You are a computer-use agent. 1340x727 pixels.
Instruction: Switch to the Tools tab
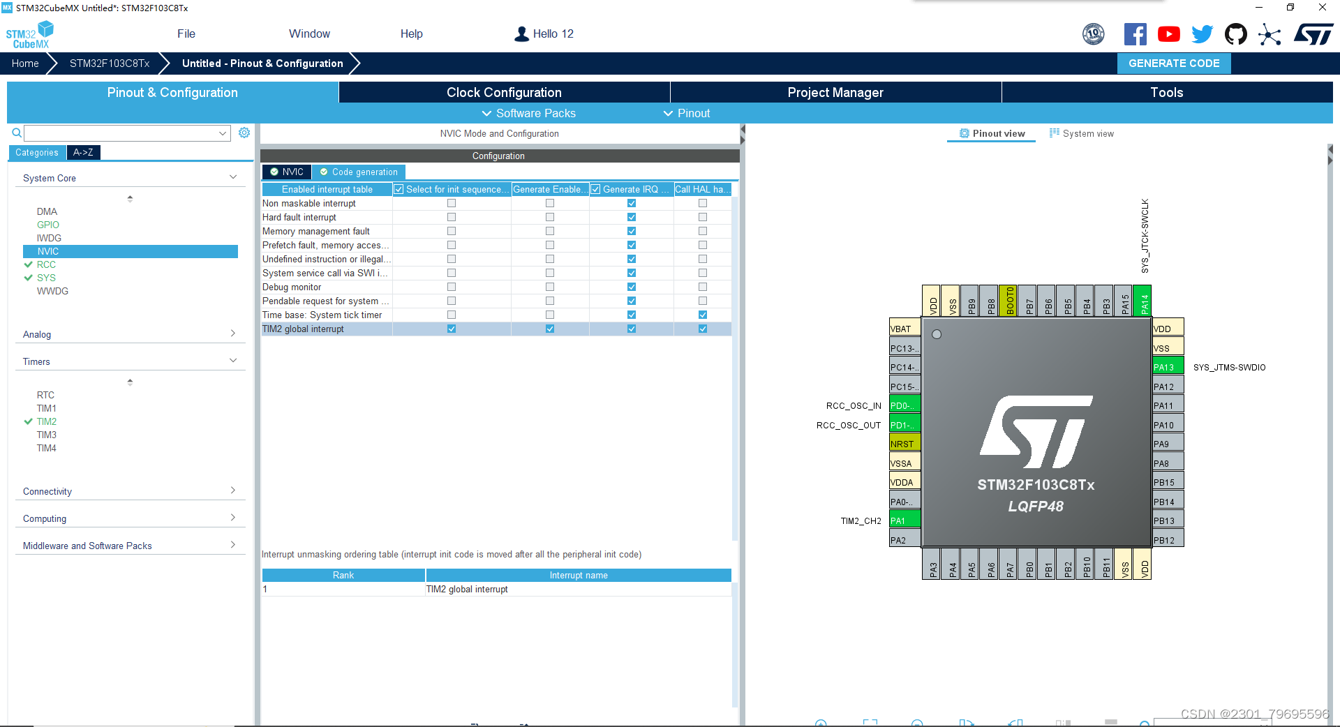click(1167, 92)
